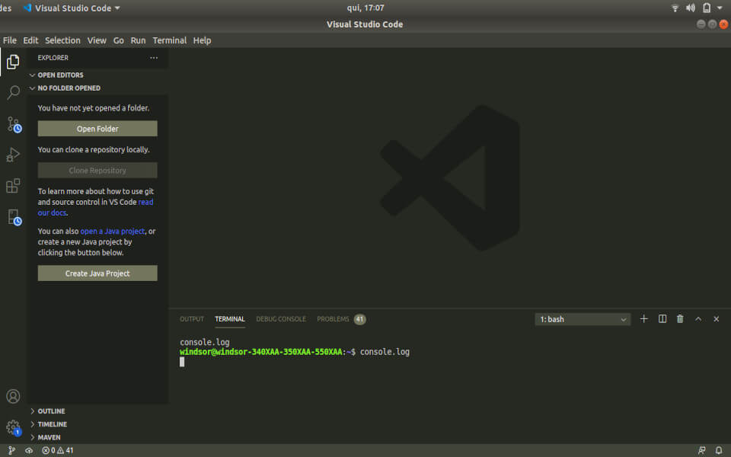Viewport: 731px width, 457px height.
Task: Switch to the Debug Console tab
Action: pyautogui.click(x=281, y=319)
